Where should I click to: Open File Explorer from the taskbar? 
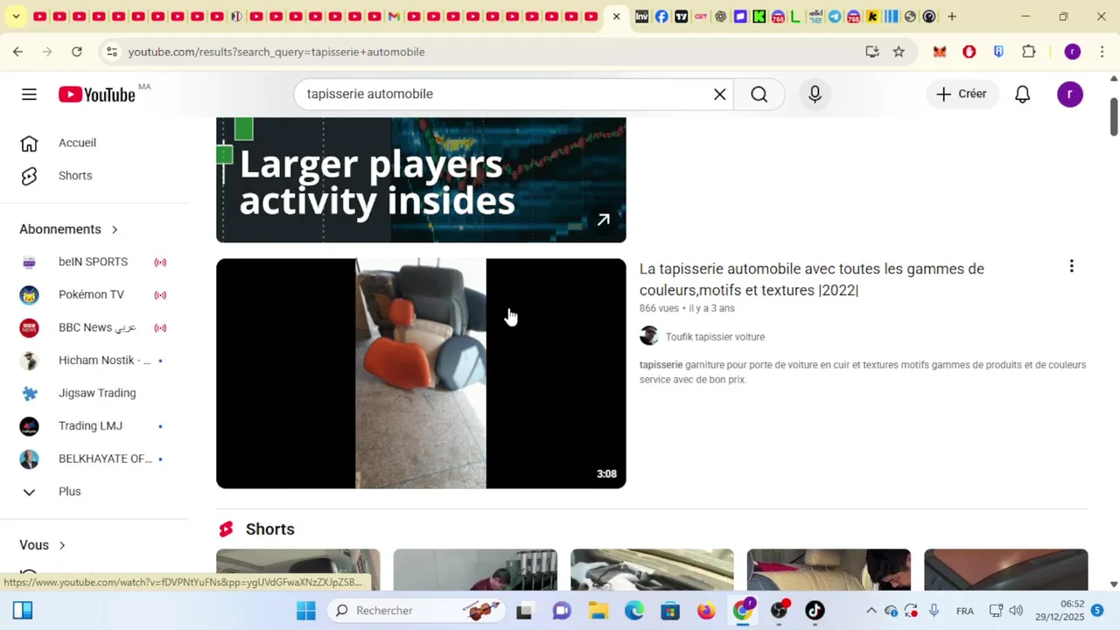tap(598, 611)
